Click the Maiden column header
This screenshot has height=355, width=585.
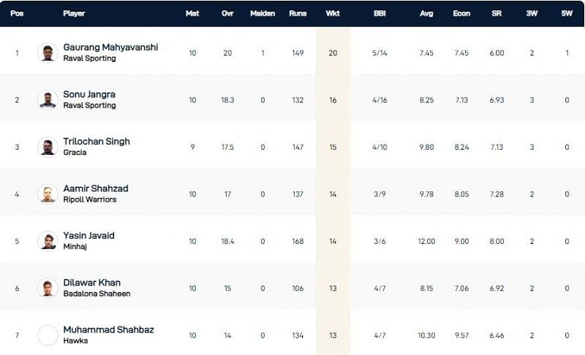[x=263, y=14]
